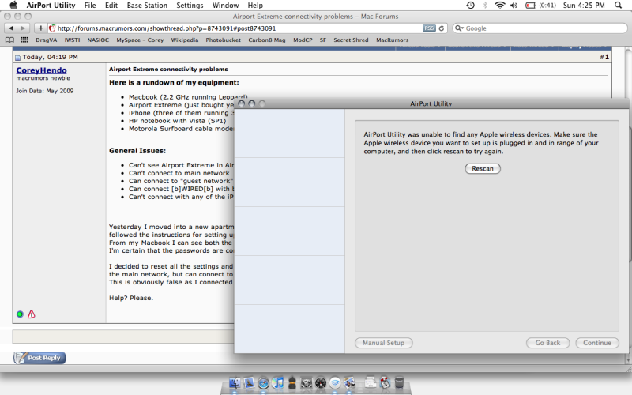This screenshot has height=395, width=632.
Task: Click the clock showing Sun 4:25 PM
Action: [x=584, y=6]
